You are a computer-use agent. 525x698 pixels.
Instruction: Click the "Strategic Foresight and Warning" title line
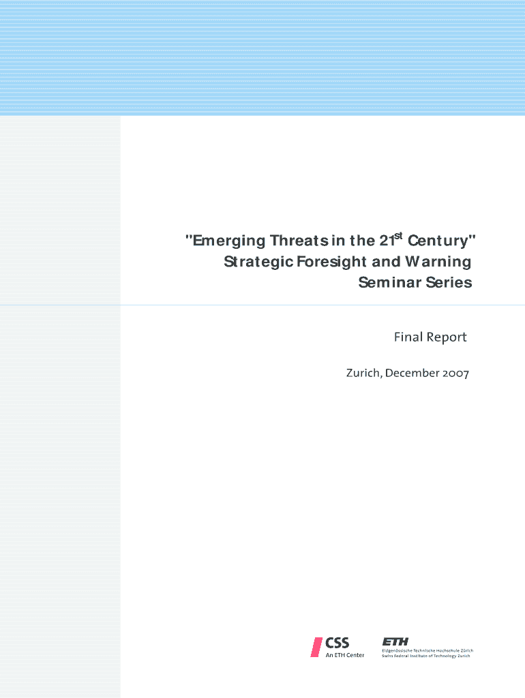pos(347,262)
